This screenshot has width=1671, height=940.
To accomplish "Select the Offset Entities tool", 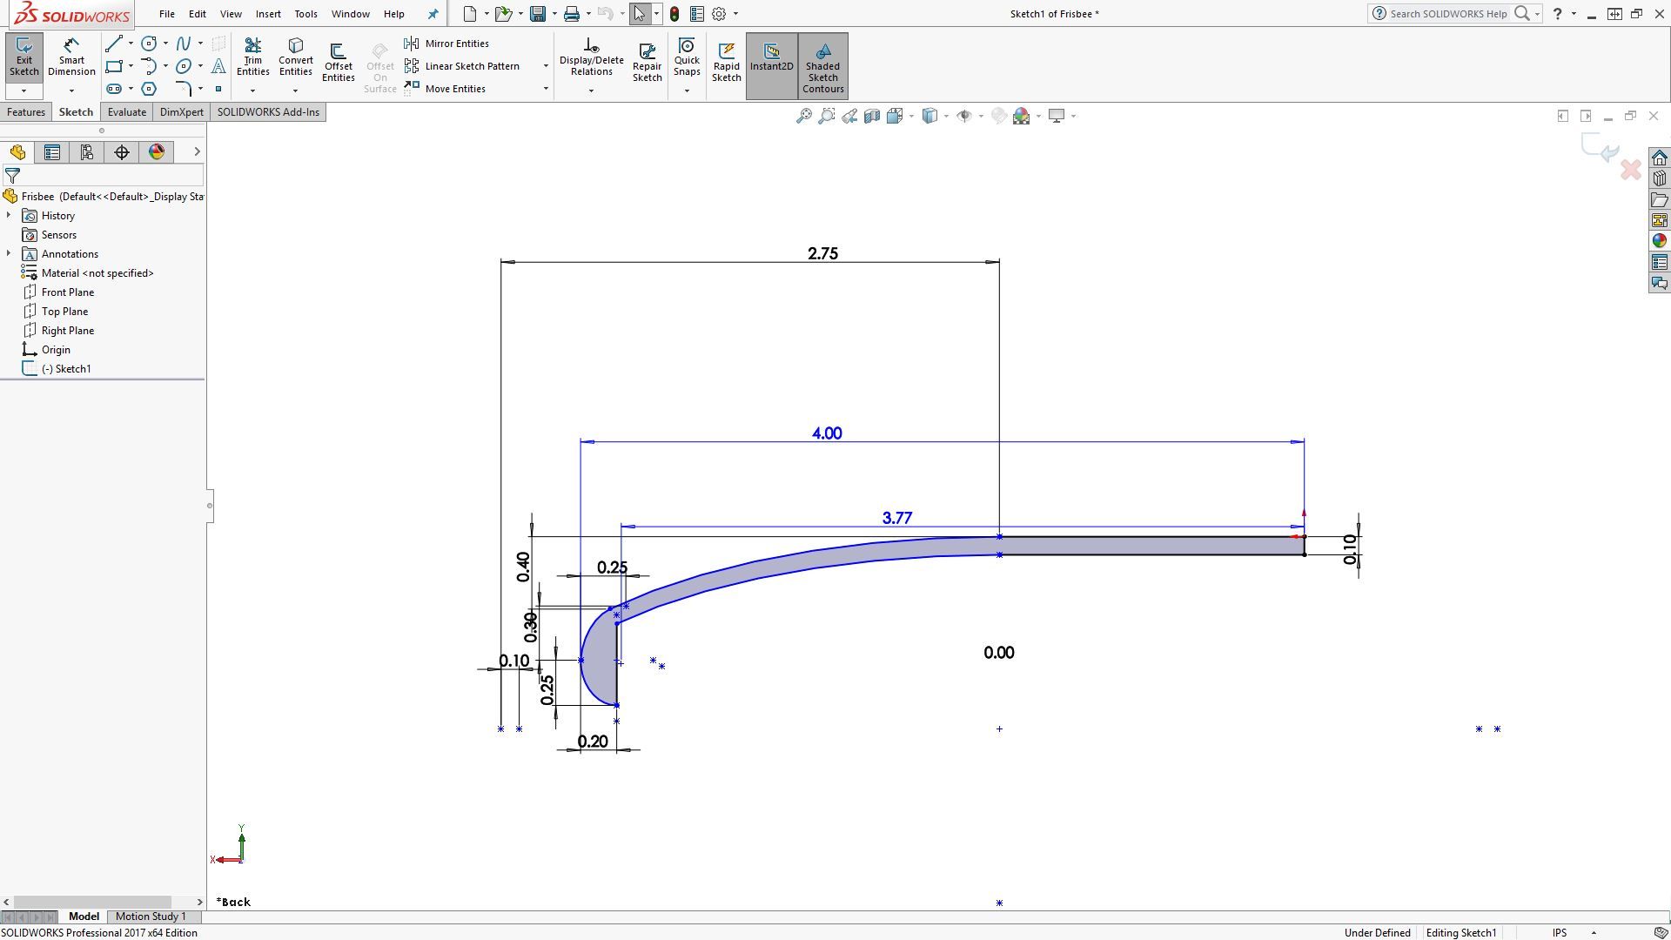I will point(338,63).
